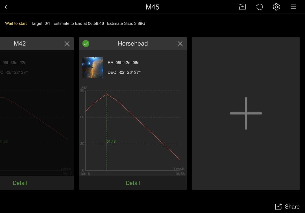The image size is (305, 213).
Task: Tap the refresh/reset circular arrow icon
Action: click(260, 7)
